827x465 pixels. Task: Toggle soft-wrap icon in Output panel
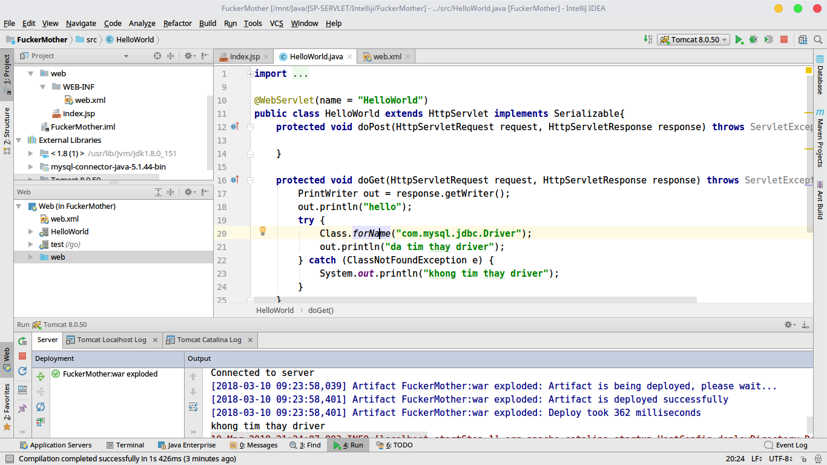(x=193, y=407)
